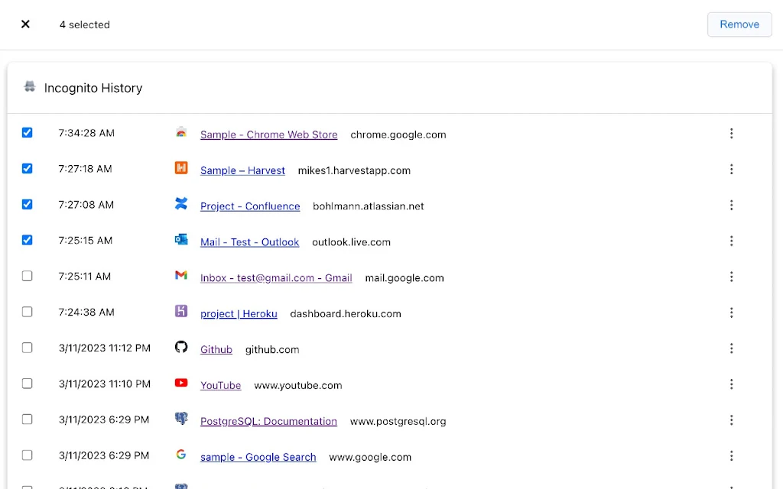Open three-dot menu for Mail - Test - Outlook
The image size is (783, 489).
(x=731, y=241)
